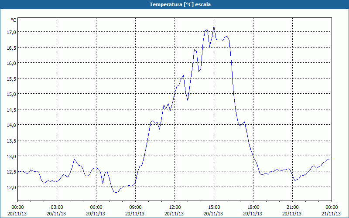Click the 14,5 y-axis value
The height and width of the screenshot is (218, 349).
pos(12,110)
